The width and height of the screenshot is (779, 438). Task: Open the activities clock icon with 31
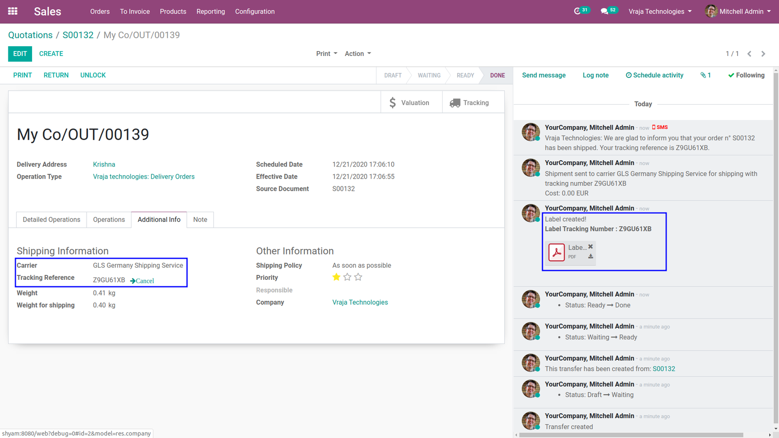582,11
